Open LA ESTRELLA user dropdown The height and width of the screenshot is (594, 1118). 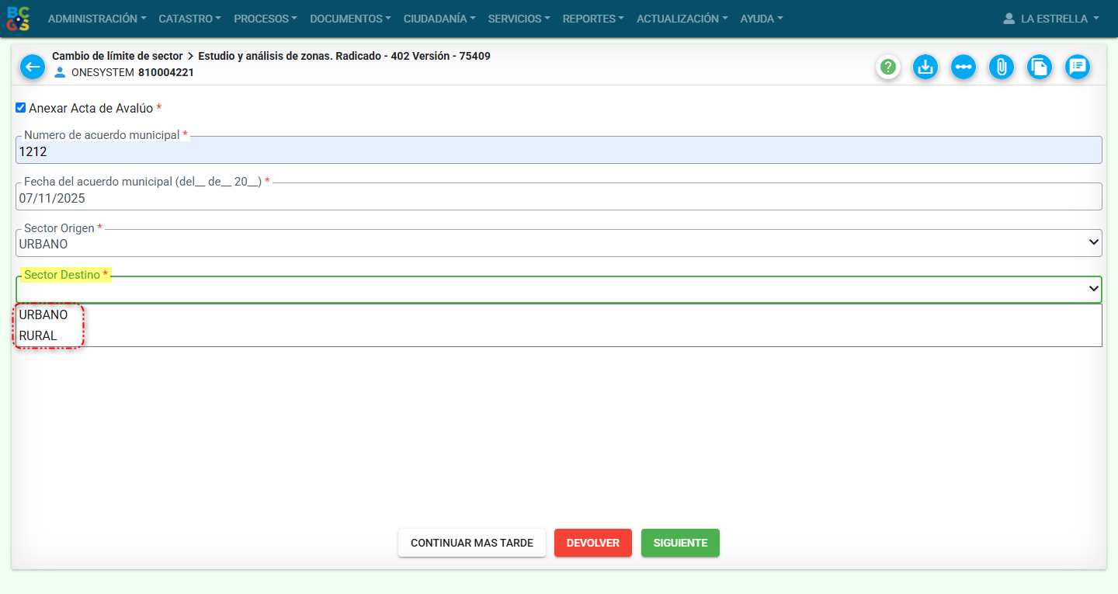1050,19
